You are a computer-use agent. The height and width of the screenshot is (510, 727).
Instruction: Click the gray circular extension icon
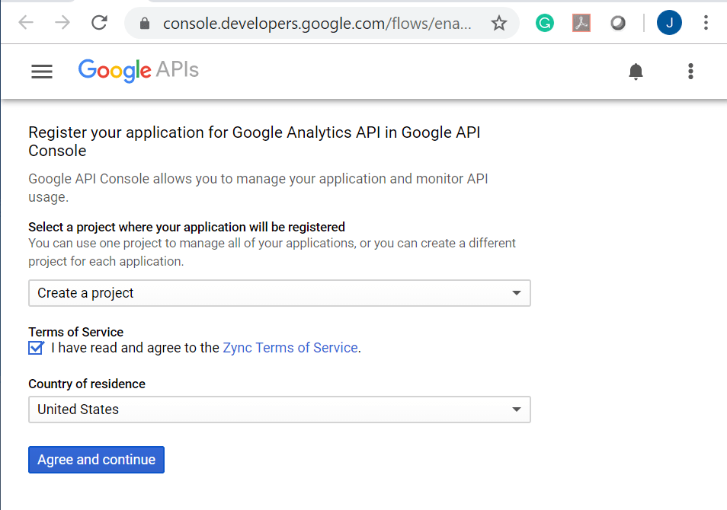pyautogui.click(x=617, y=23)
